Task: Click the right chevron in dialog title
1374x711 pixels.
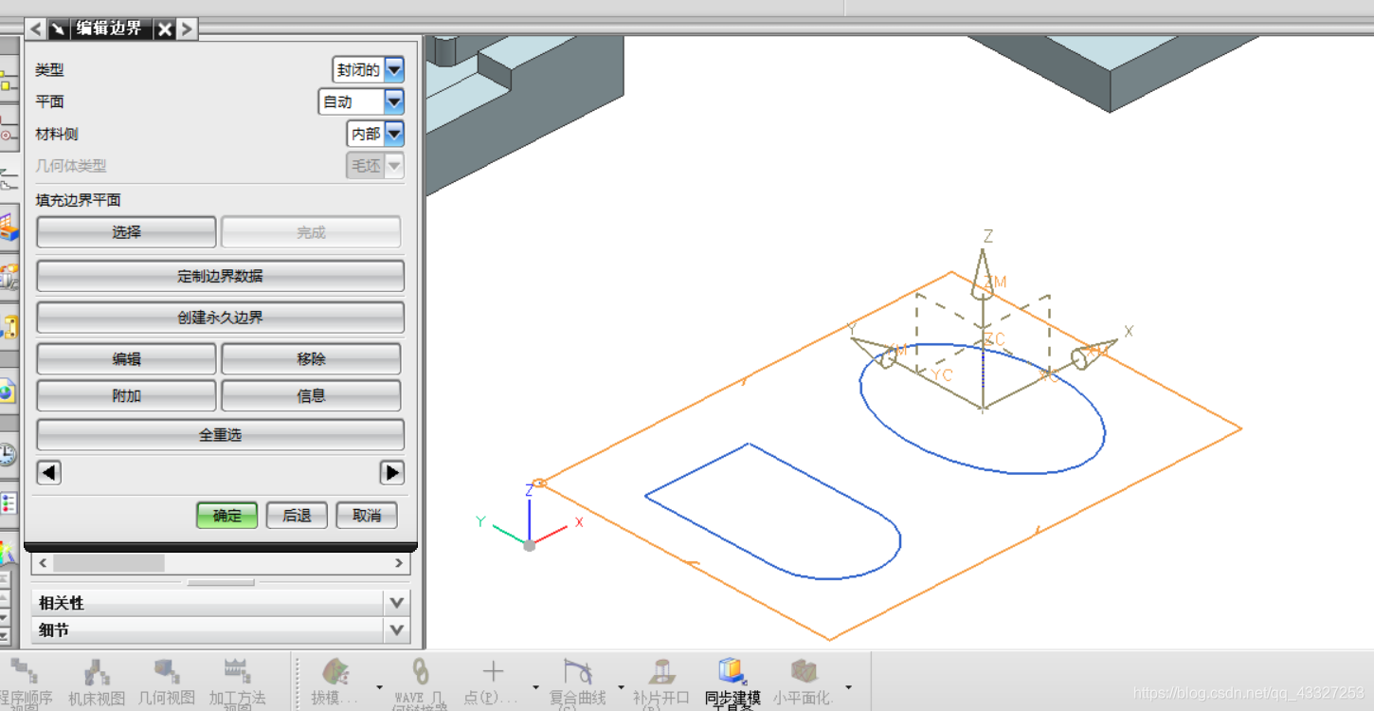Action: 187,29
